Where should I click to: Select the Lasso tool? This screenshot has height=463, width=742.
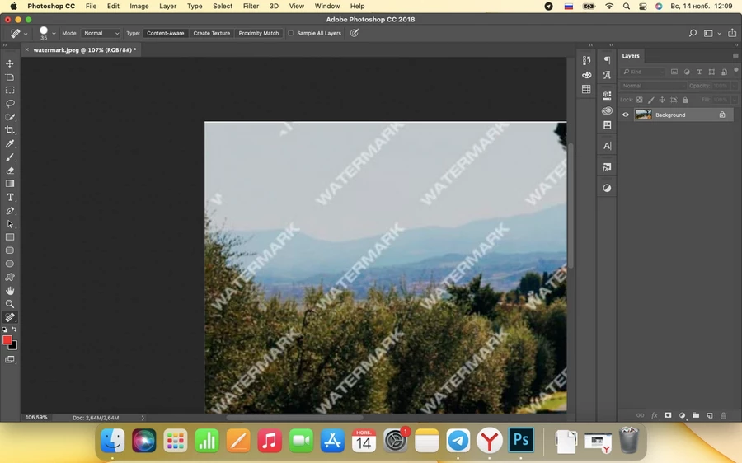[10, 104]
